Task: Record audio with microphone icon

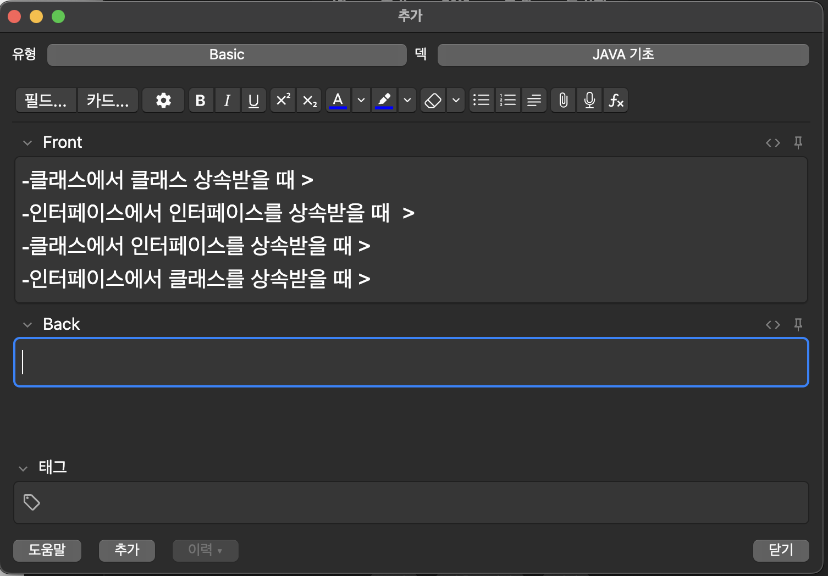Action: [590, 101]
